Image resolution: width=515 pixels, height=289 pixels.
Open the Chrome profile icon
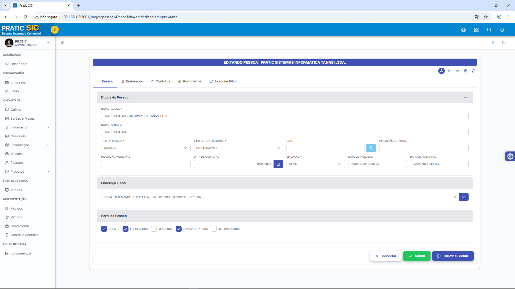pyautogui.click(x=499, y=17)
